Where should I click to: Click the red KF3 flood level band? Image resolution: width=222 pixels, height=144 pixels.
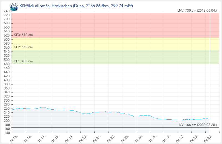[111, 25]
